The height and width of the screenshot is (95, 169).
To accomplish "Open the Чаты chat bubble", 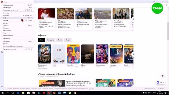I will [x=160, y=82].
